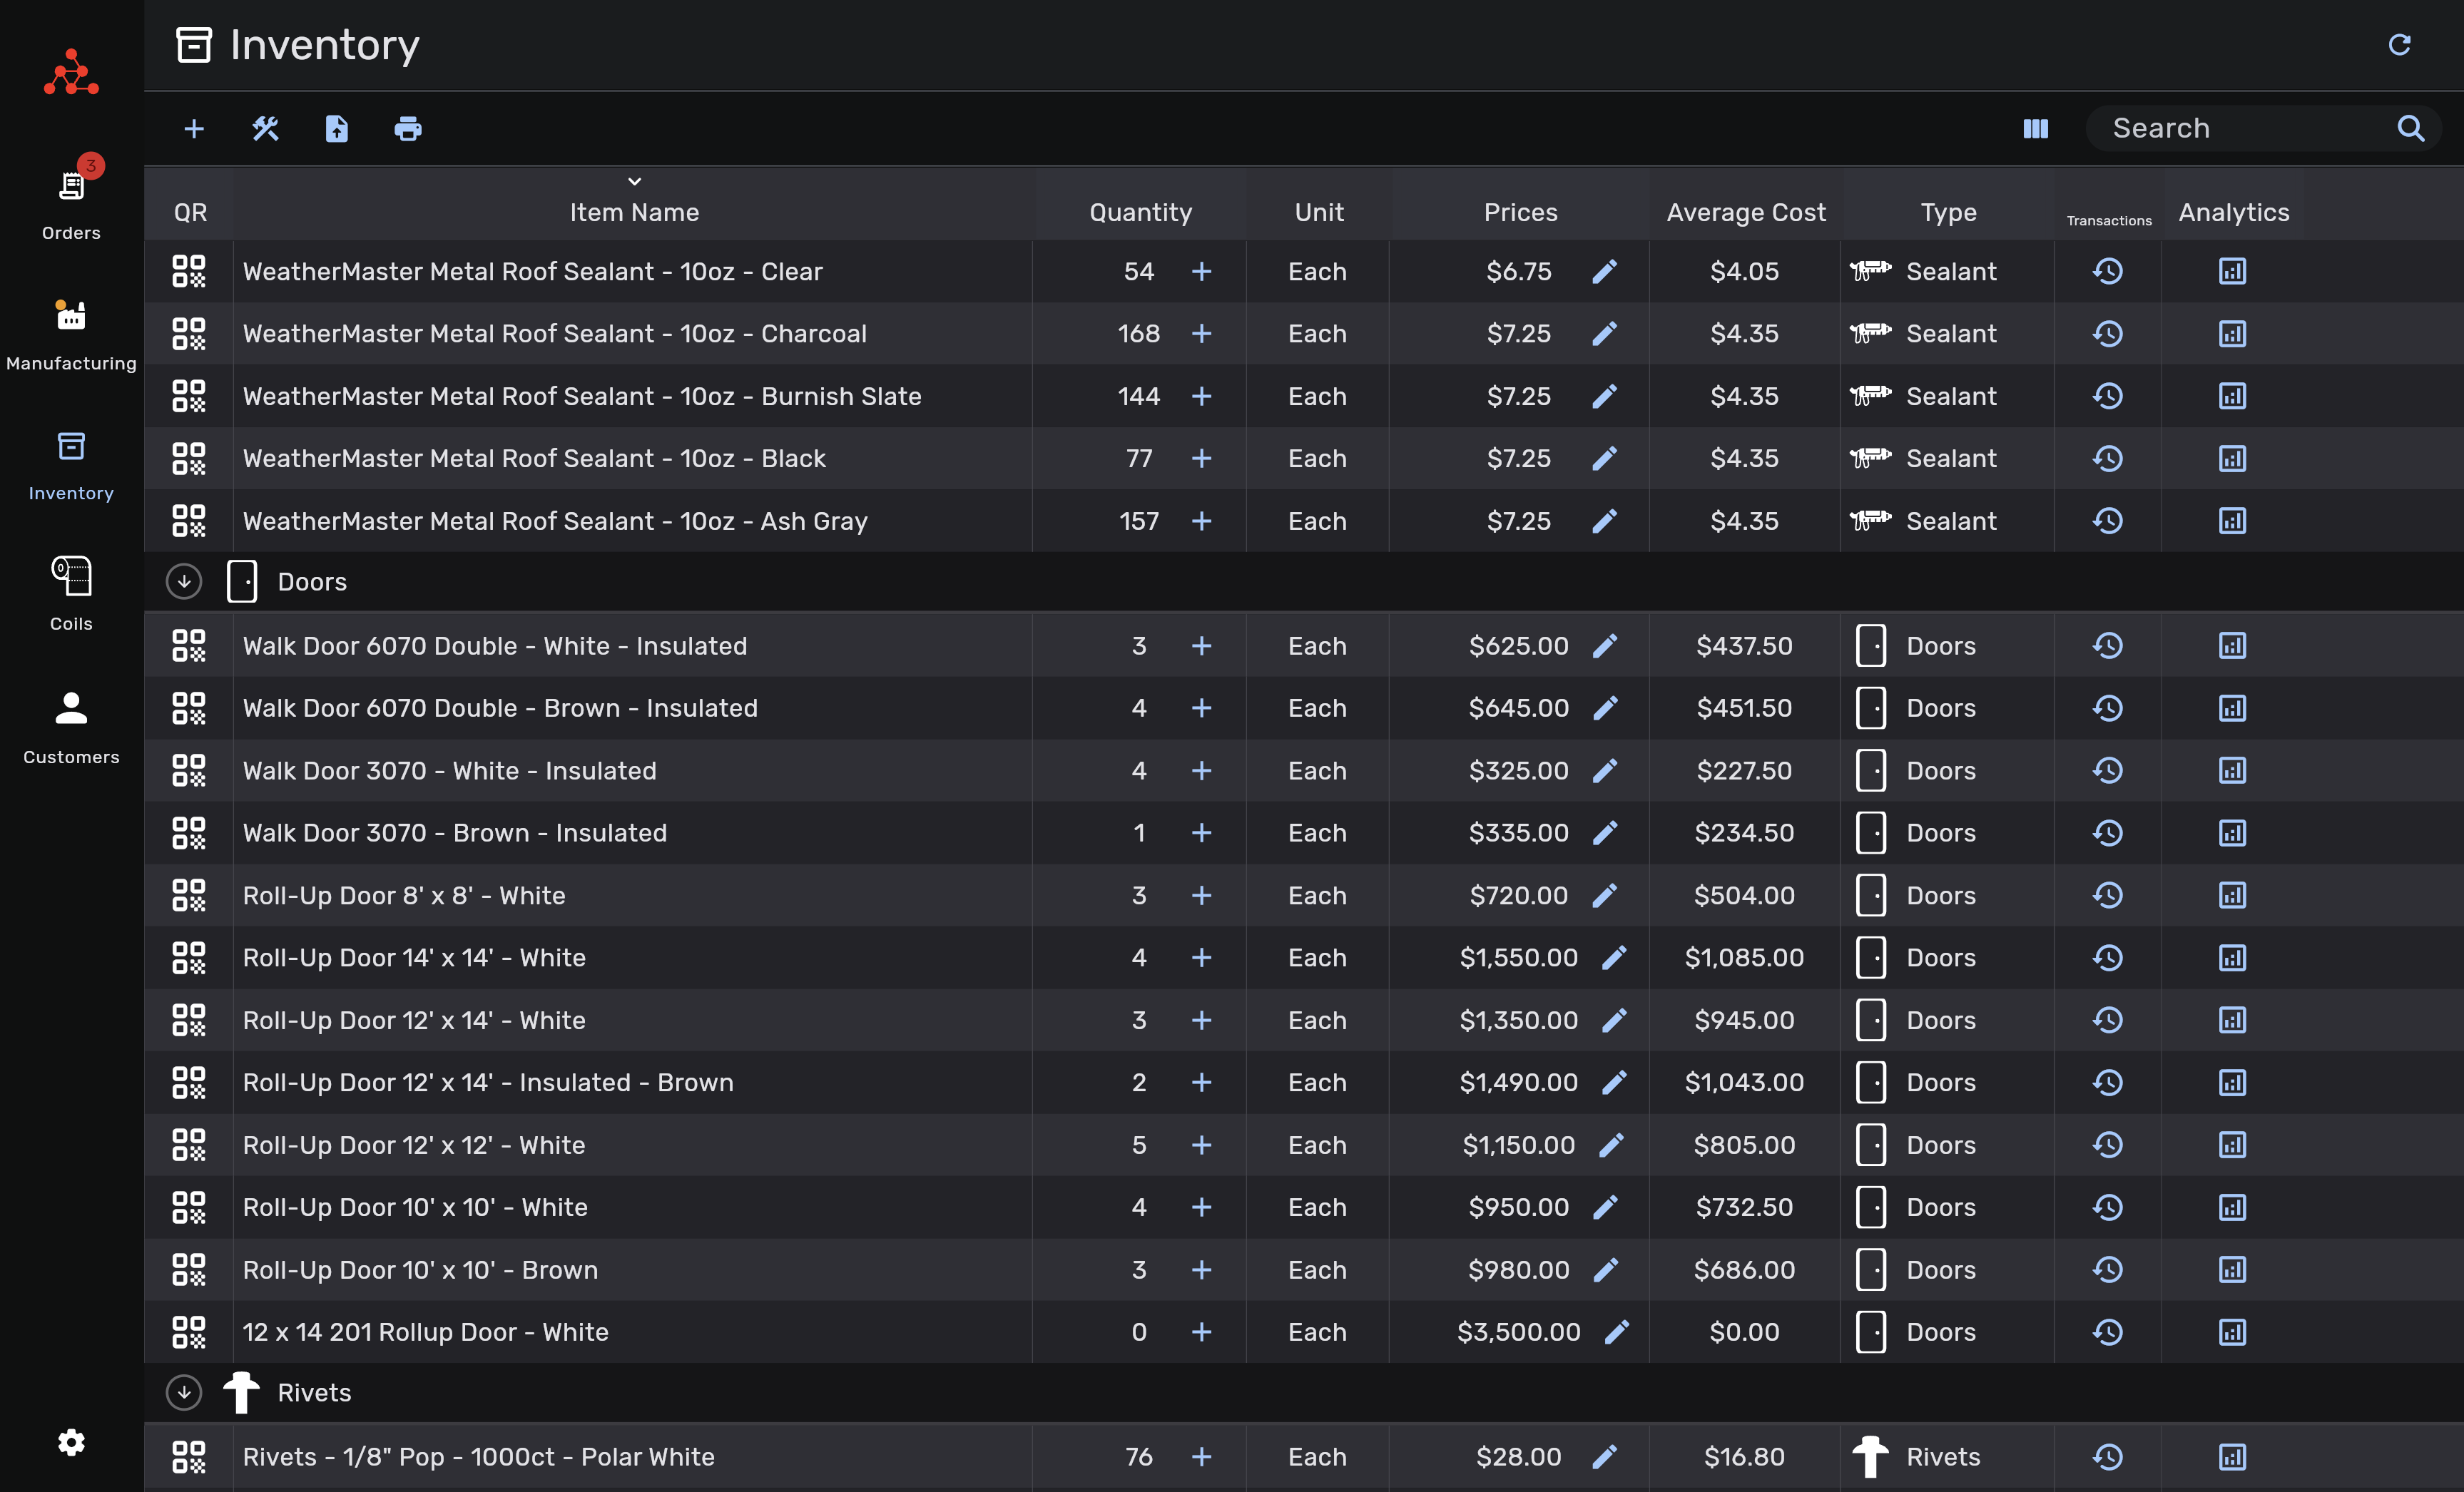
Task: View transaction history for Sealant Black
Action: (x=2107, y=459)
